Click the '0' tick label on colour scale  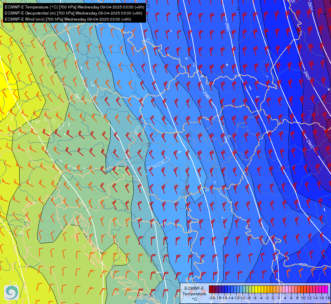273,298
